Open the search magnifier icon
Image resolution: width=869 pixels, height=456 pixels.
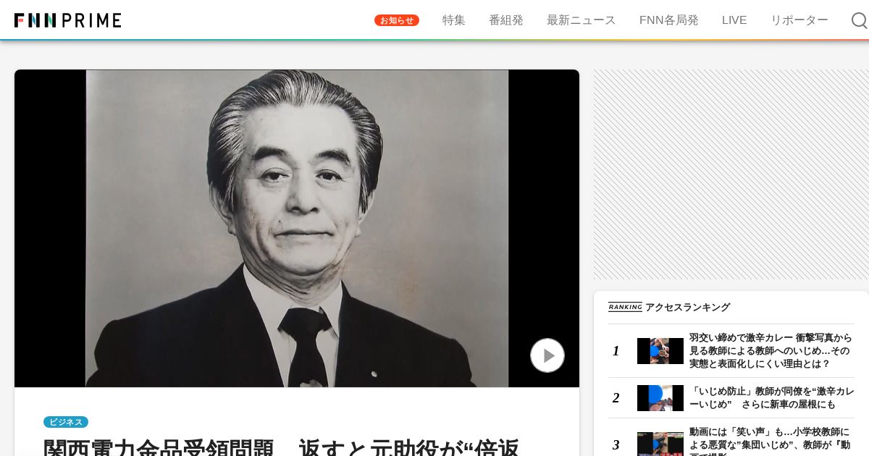[859, 20]
